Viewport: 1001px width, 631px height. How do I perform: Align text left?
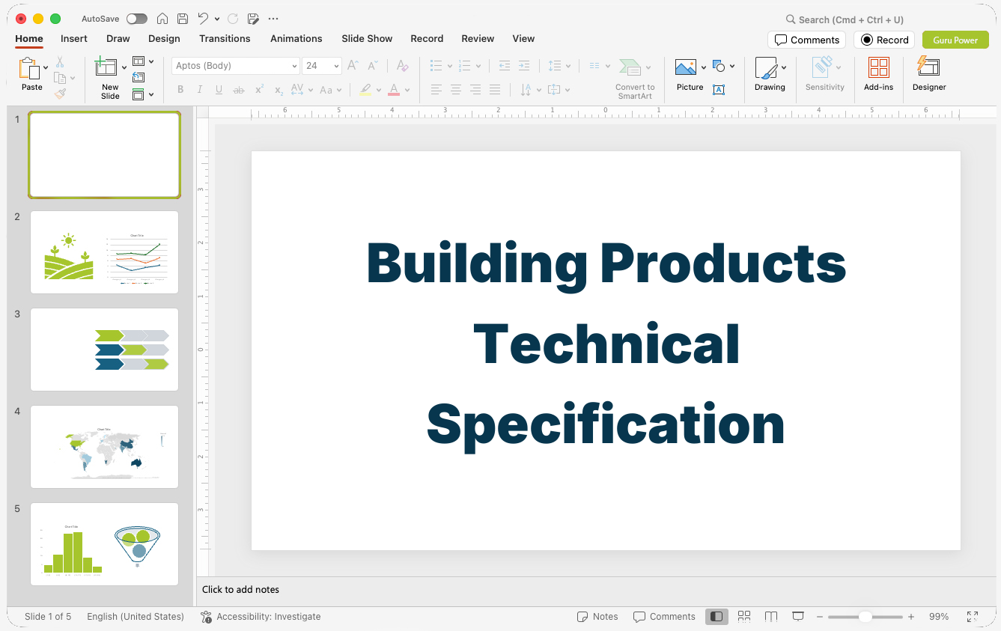click(436, 90)
